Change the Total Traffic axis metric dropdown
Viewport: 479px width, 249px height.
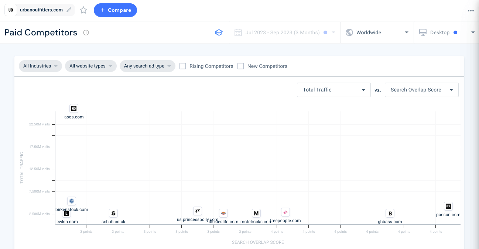[333, 90]
